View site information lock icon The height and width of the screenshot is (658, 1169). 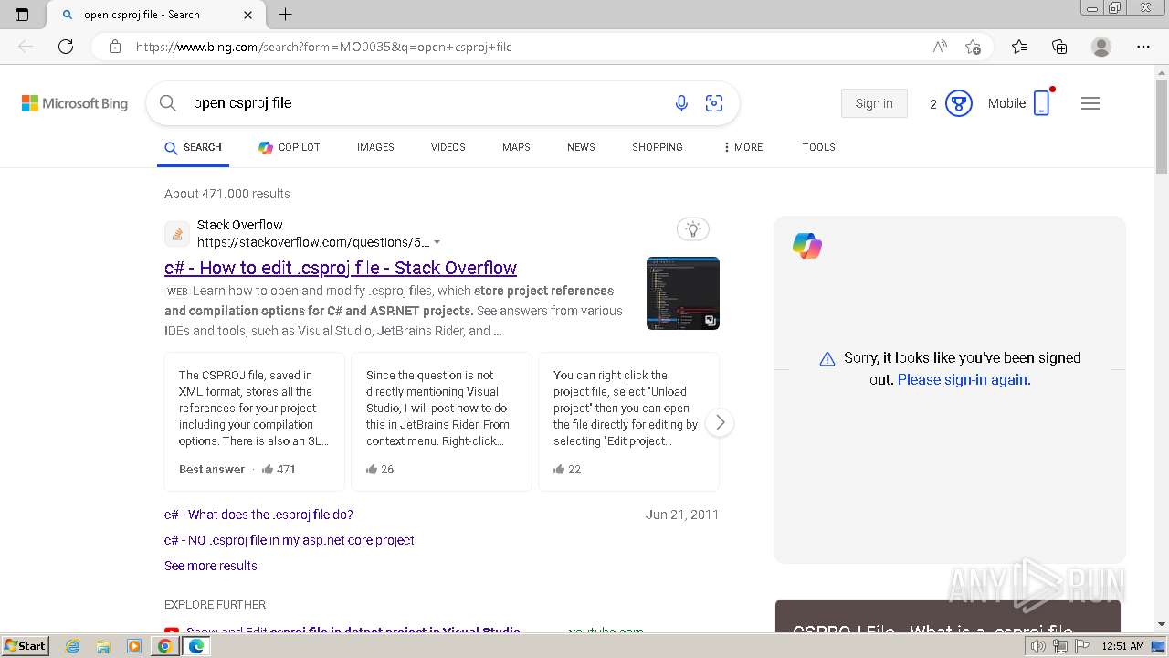[115, 47]
